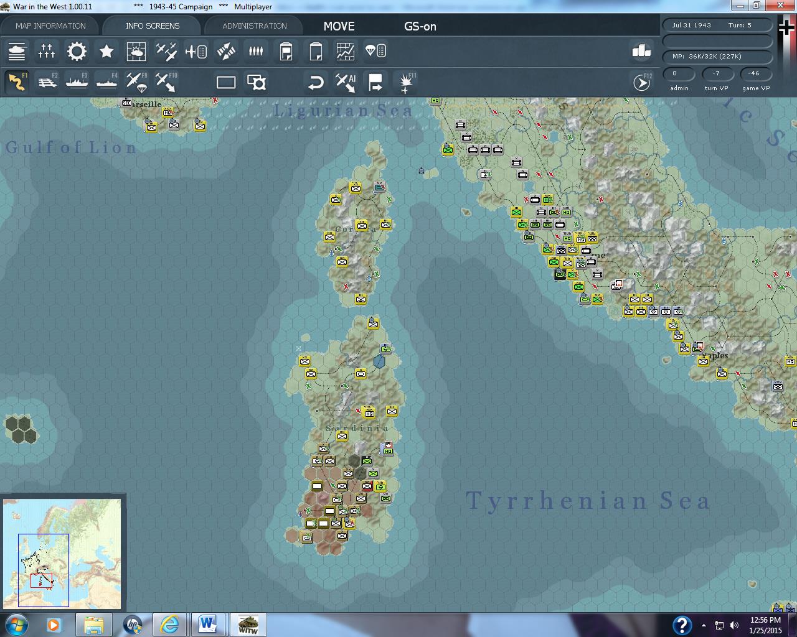797x637 pixels.
Task: Click the admin points value 0
Action: 679,73
